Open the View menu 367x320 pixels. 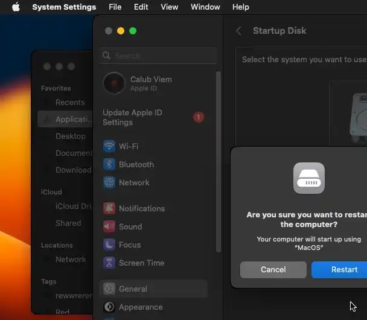(170, 7)
